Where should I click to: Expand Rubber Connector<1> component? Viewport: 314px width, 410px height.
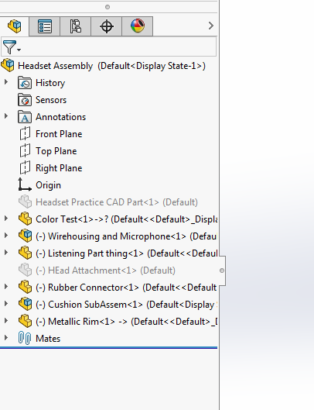pyautogui.click(x=6, y=287)
